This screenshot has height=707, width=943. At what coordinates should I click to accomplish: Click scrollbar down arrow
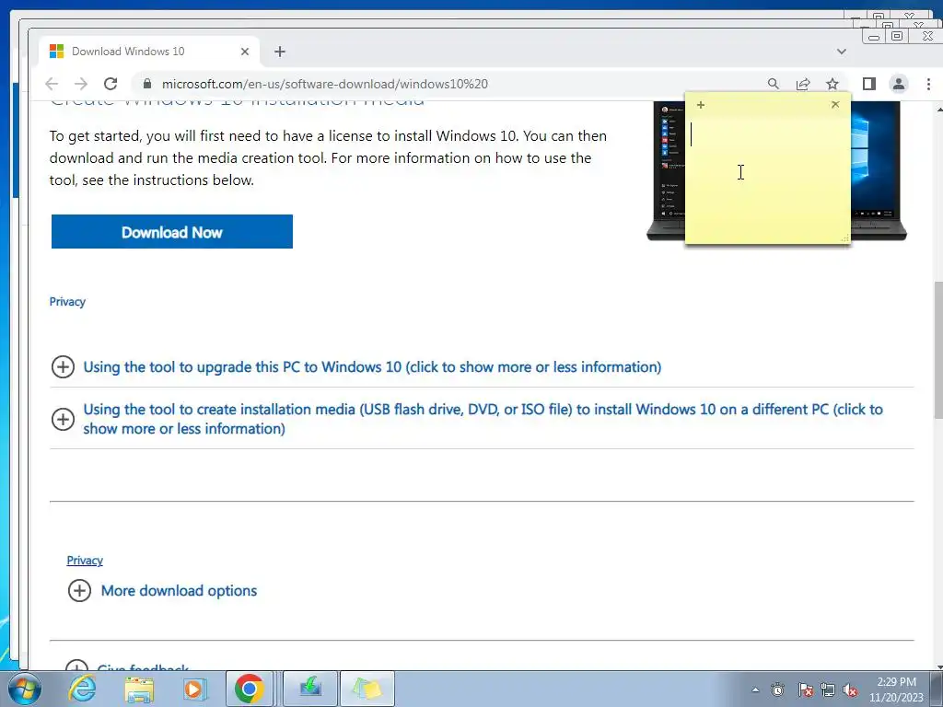click(938, 666)
